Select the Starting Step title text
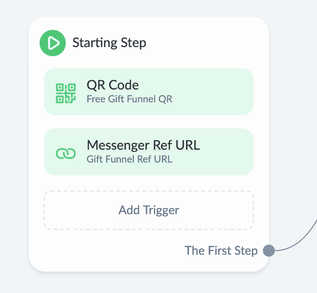Screen dimensions: 317x293 pos(109,43)
